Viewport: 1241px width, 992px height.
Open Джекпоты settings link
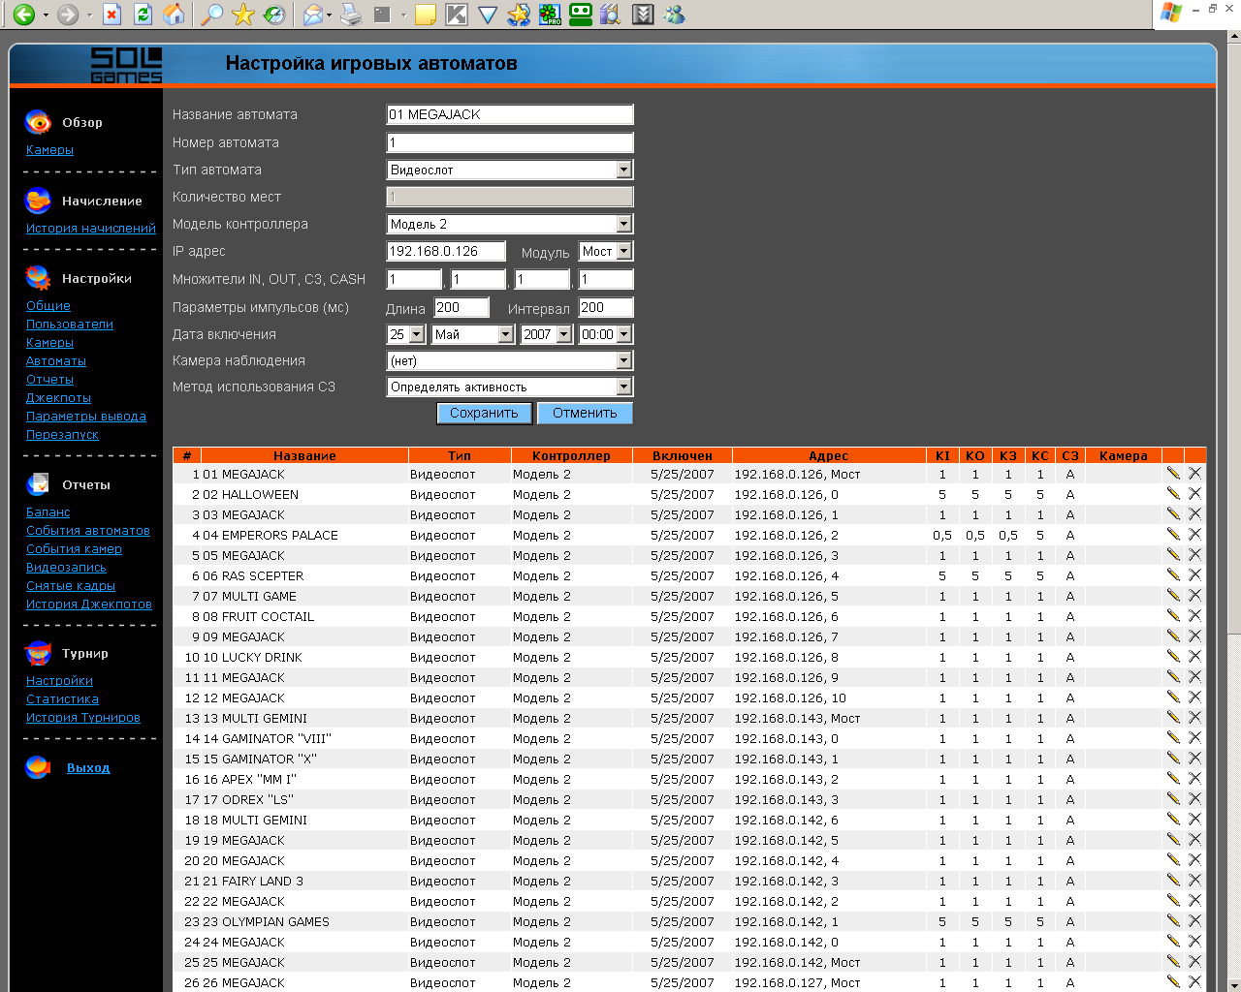[x=58, y=398]
